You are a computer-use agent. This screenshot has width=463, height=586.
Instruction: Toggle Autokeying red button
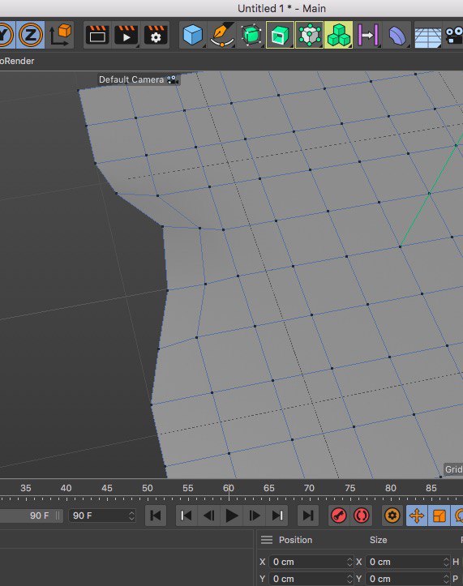coord(362,515)
